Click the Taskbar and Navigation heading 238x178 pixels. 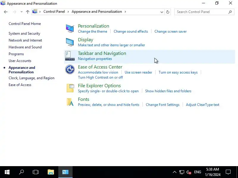coord(102,53)
